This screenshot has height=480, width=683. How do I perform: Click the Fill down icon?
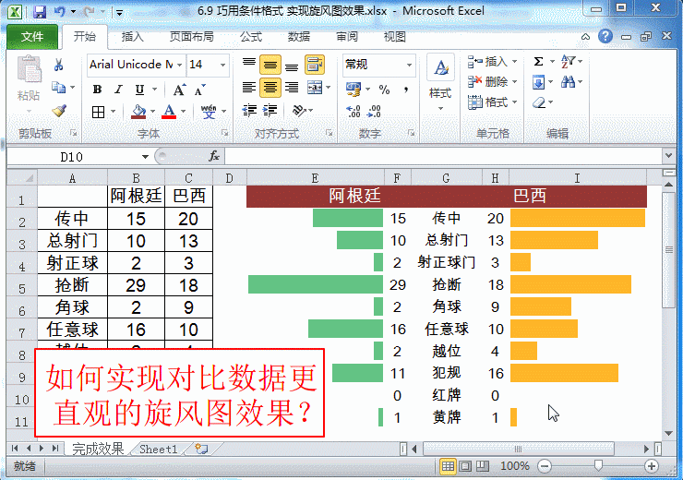538,82
